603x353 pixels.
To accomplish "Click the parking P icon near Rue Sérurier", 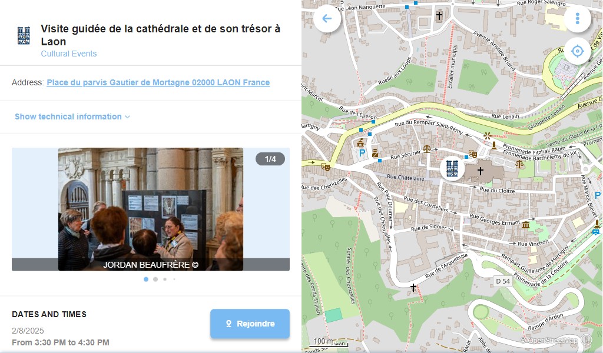I will point(362,153).
